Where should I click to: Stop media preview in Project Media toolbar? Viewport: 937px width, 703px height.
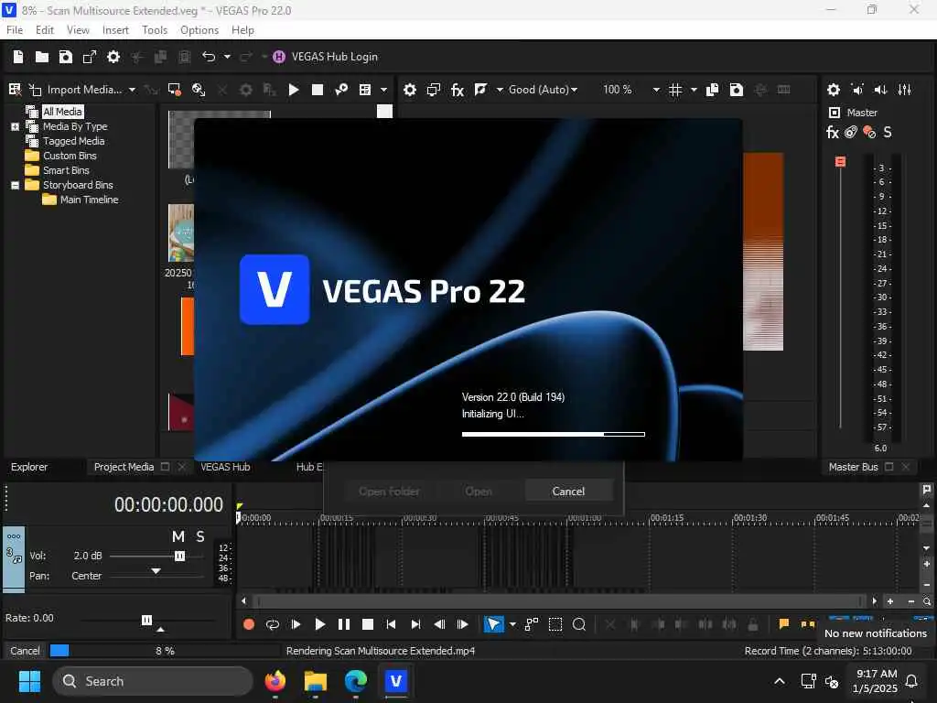pyautogui.click(x=318, y=90)
